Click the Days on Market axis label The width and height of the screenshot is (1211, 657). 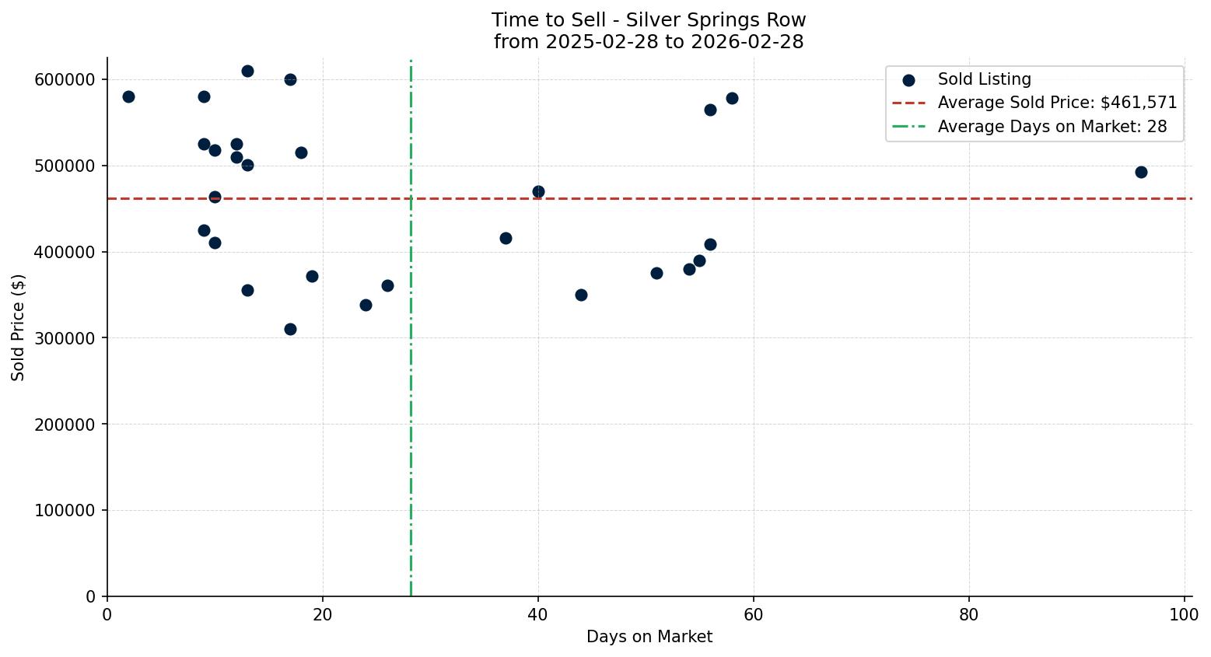[649, 638]
